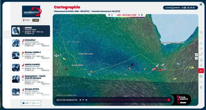Click play arrow in ARKEA PAPREC card
The height and width of the screenshot is (110, 206).
[23, 68]
